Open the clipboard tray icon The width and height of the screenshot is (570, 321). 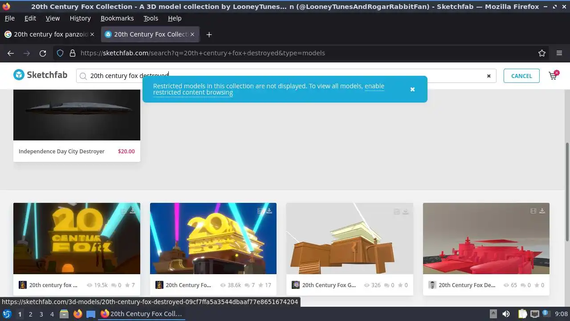[x=522, y=314]
